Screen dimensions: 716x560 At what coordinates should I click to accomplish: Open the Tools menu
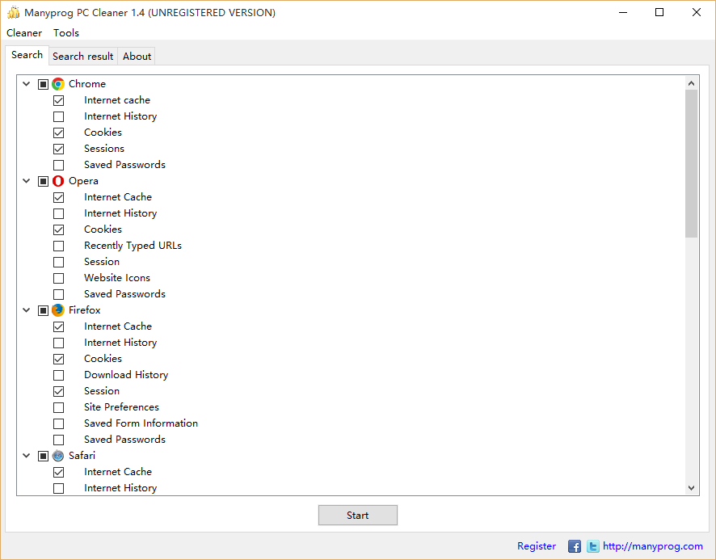[66, 33]
